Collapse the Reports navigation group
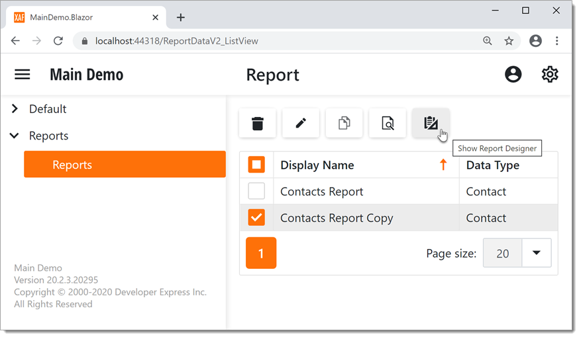This screenshot has width=579, height=337. tap(15, 135)
